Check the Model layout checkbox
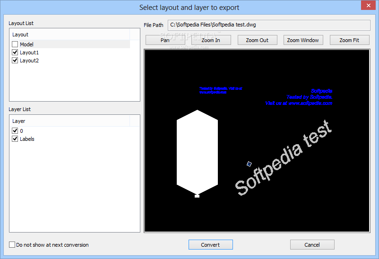This screenshot has height=259, width=379. point(15,44)
